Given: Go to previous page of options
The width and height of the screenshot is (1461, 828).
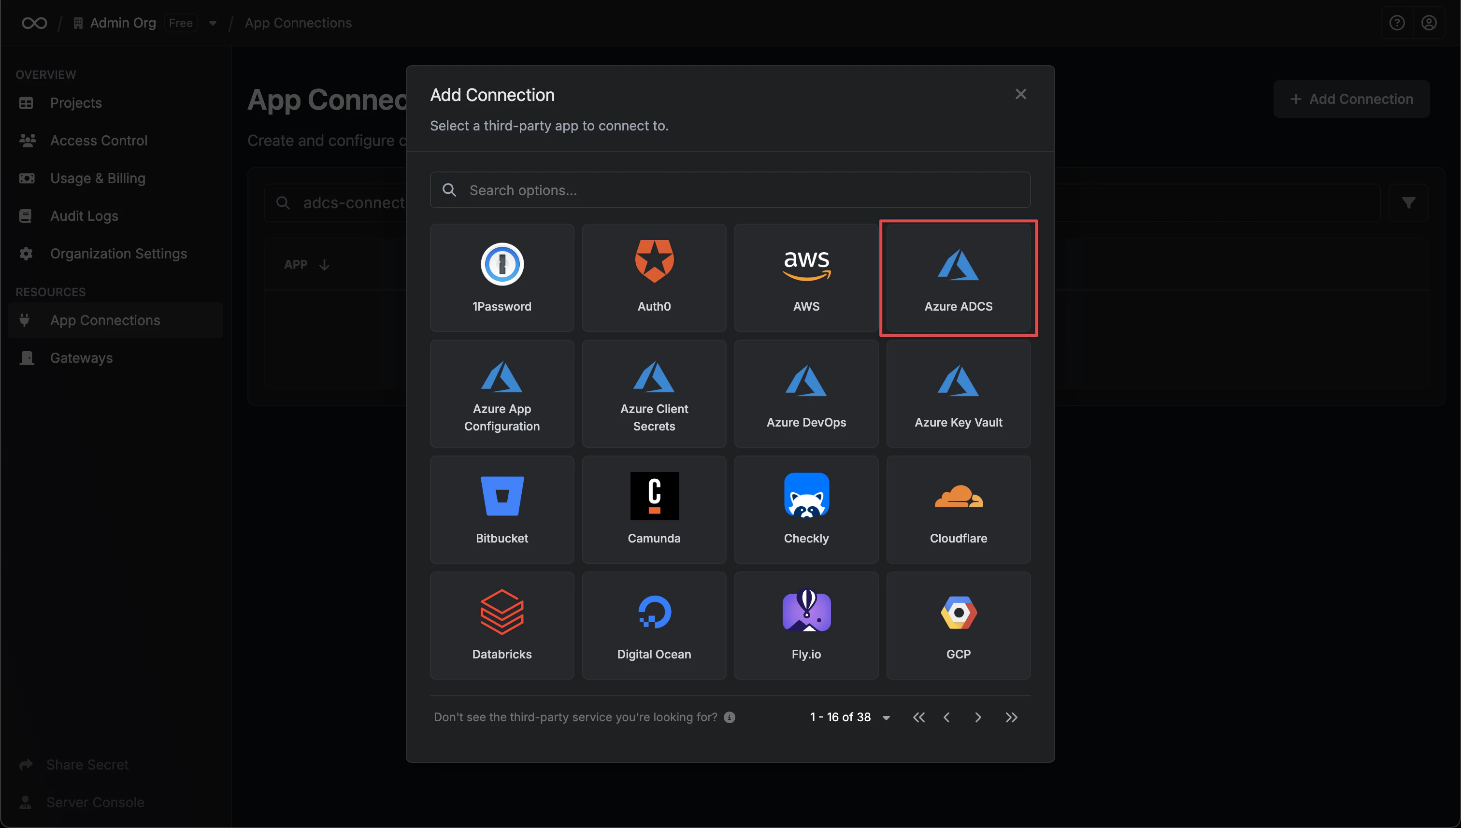Looking at the screenshot, I should pyautogui.click(x=947, y=718).
